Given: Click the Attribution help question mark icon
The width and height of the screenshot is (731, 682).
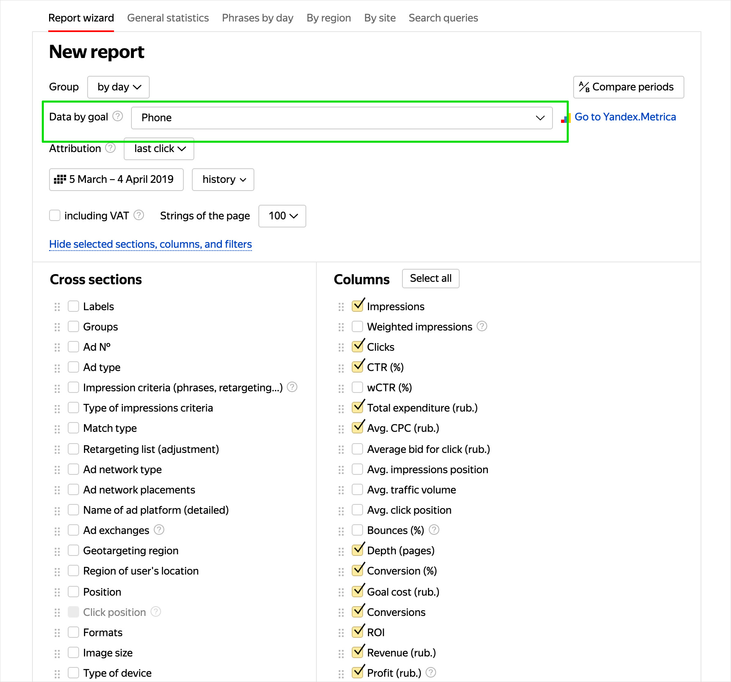Looking at the screenshot, I should pyautogui.click(x=110, y=148).
